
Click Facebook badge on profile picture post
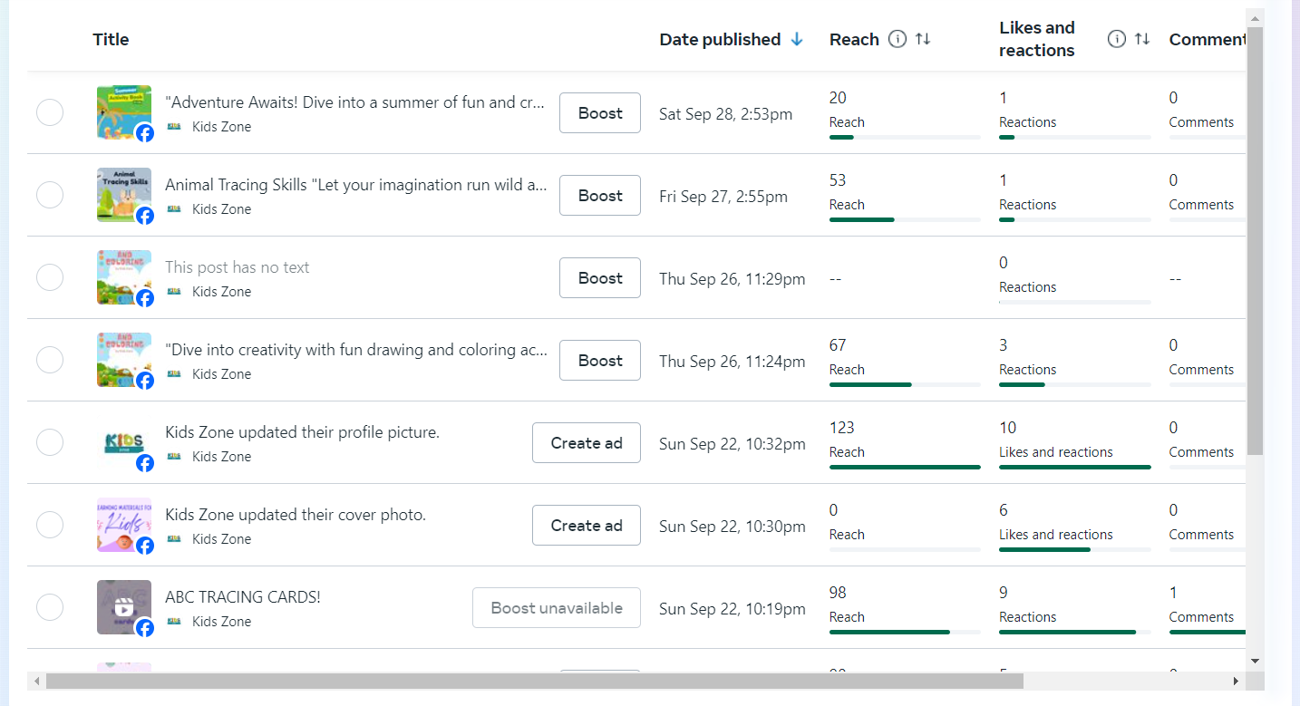point(145,463)
